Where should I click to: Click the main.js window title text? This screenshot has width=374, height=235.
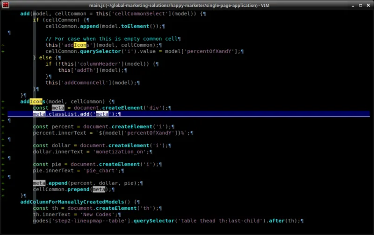(x=180, y=5)
